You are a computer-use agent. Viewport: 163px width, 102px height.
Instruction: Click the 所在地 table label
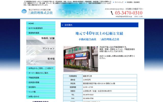coord(73,83)
